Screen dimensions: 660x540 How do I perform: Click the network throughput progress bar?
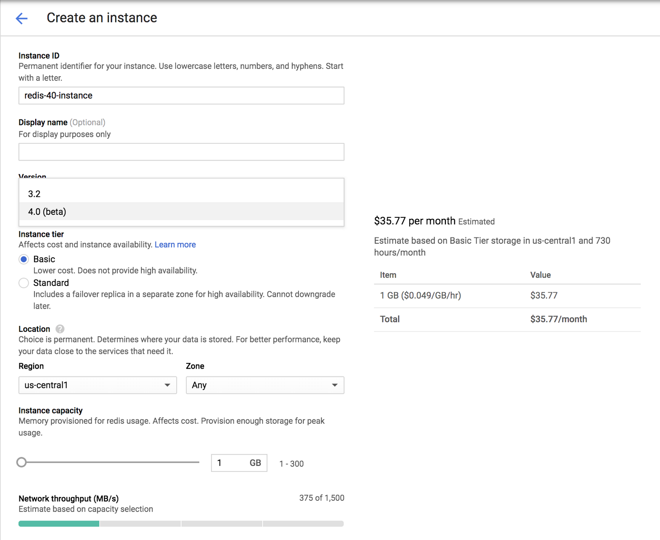pyautogui.click(x=181, y=524)
